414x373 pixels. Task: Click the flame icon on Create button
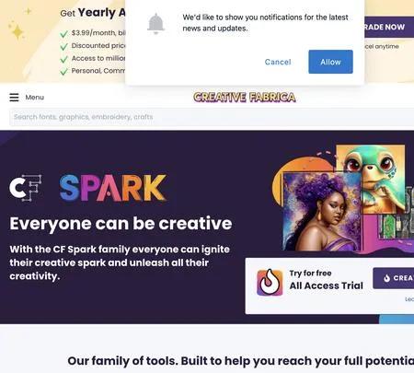[x=387, y=278]
